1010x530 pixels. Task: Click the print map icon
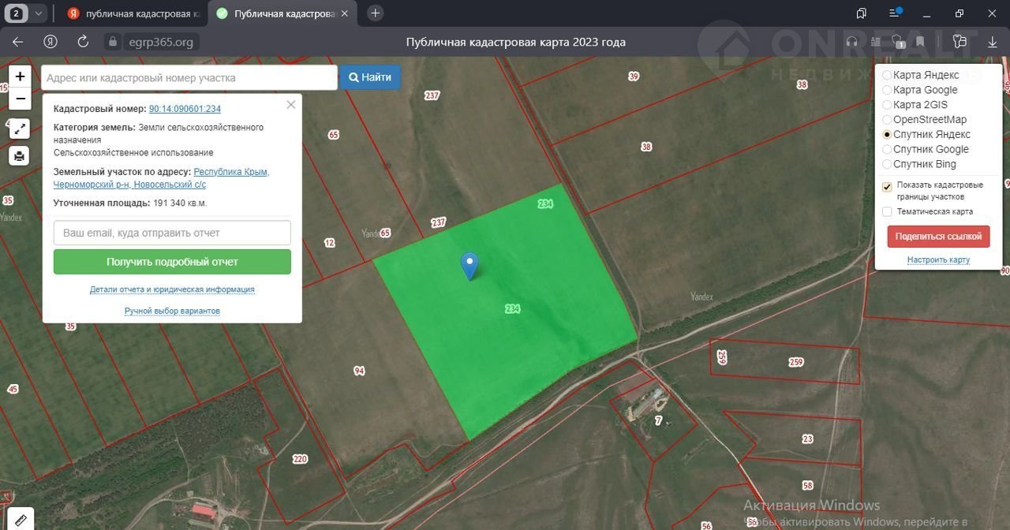[x=20, y=155]
